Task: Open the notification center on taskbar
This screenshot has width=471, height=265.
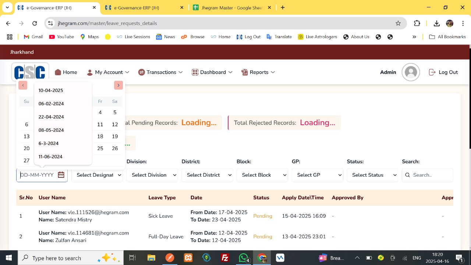Action: (459, 258)
